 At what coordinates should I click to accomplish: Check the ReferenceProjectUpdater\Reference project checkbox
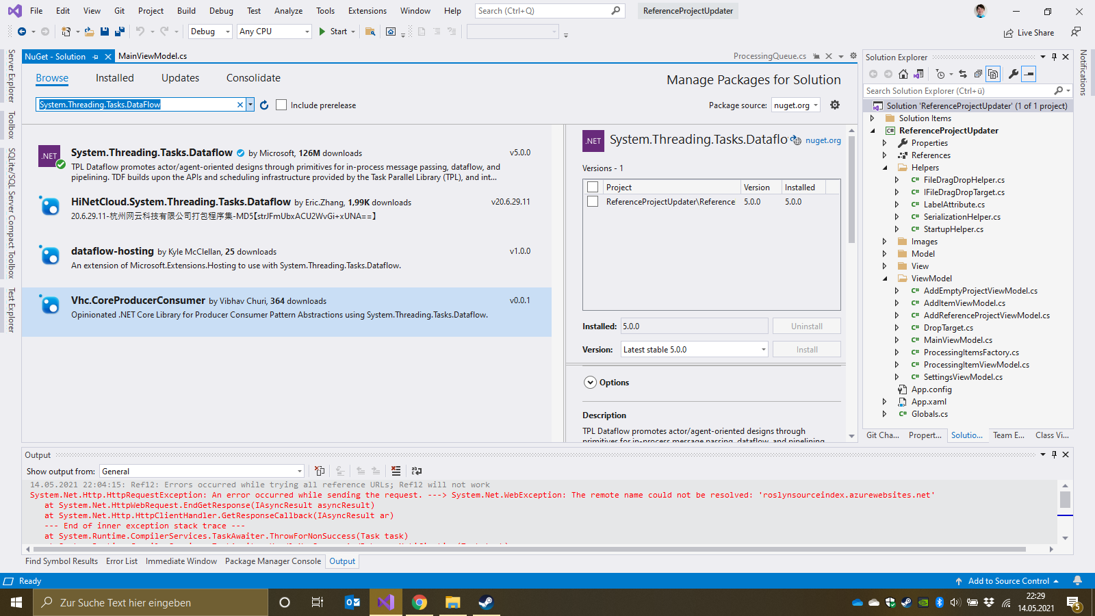(593, 201)
